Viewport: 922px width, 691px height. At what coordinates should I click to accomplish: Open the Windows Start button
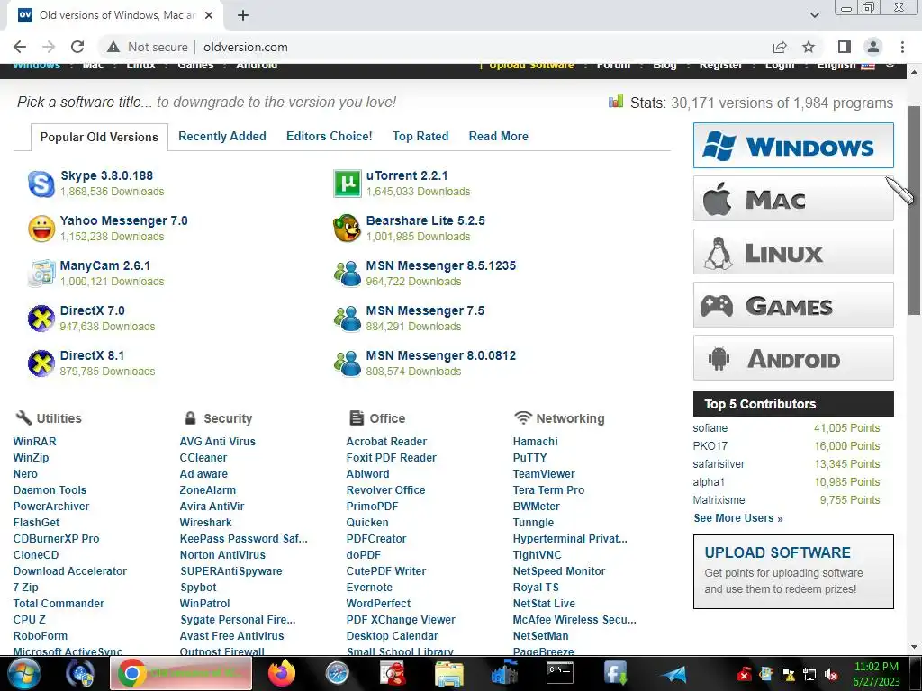[24, 673]
